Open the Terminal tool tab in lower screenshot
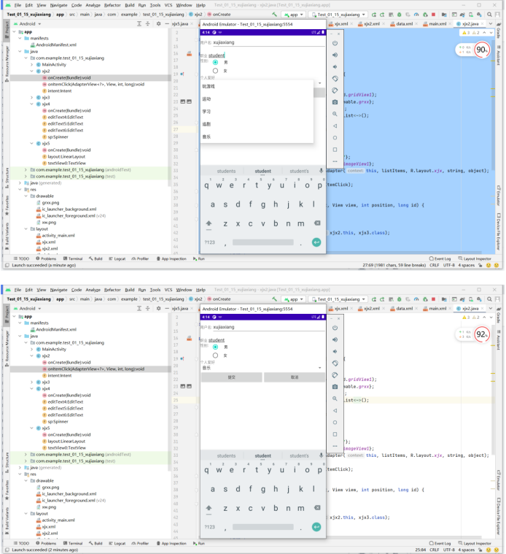The image size is (506, 554). coord(73,543)
